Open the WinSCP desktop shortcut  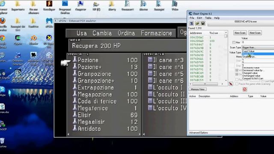(3, 125)
